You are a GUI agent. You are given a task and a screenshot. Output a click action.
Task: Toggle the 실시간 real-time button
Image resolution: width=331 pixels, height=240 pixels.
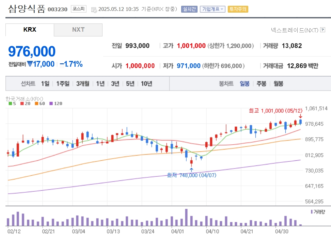click(x=189, y=9)
